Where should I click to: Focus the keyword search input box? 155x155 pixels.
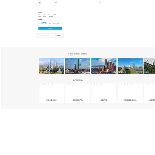[x=46, y=35]
